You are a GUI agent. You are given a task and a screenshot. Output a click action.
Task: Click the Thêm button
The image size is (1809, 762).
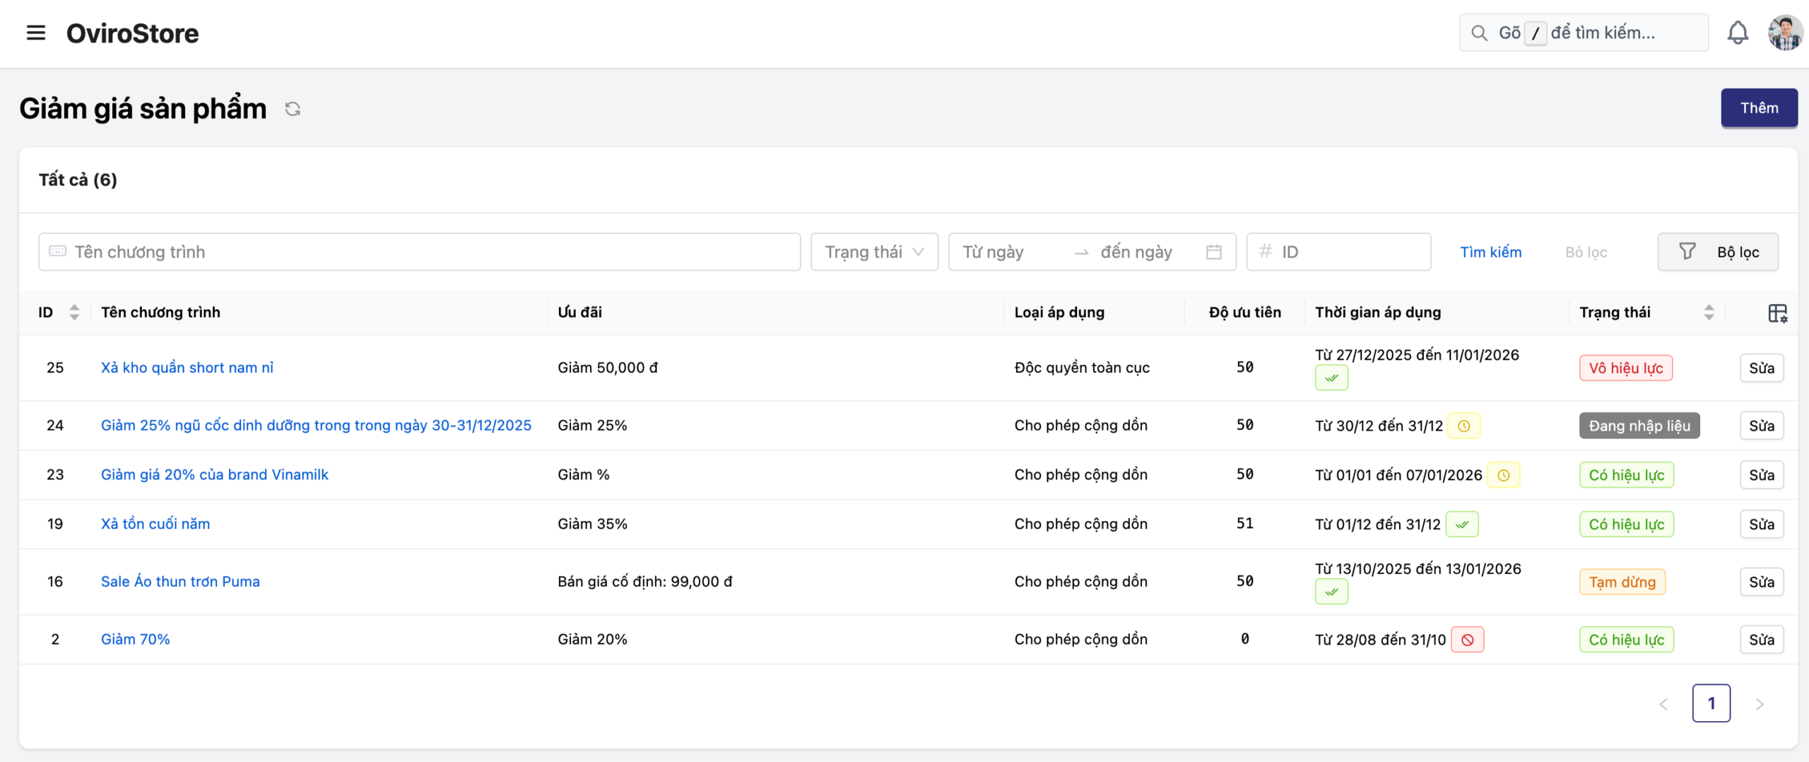1759,108
